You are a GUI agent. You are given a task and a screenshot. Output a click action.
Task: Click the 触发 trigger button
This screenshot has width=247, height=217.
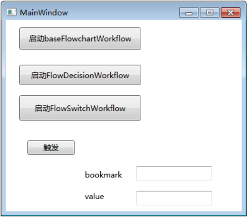click(x=51, y=148)
